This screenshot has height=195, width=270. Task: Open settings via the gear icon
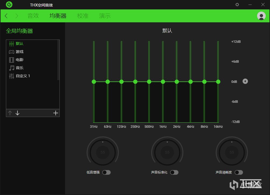coord(237,5)
